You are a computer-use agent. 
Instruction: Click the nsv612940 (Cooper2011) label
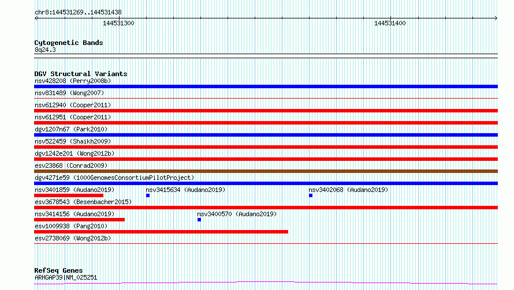click(x=73, y=105)
